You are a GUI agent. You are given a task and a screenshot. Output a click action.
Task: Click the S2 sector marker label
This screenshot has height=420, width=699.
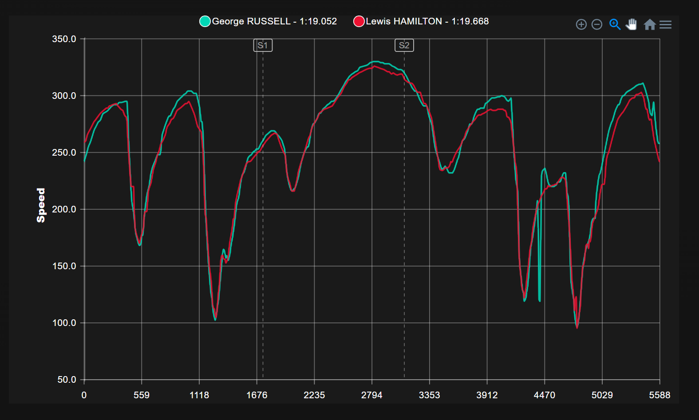[404, 45]
